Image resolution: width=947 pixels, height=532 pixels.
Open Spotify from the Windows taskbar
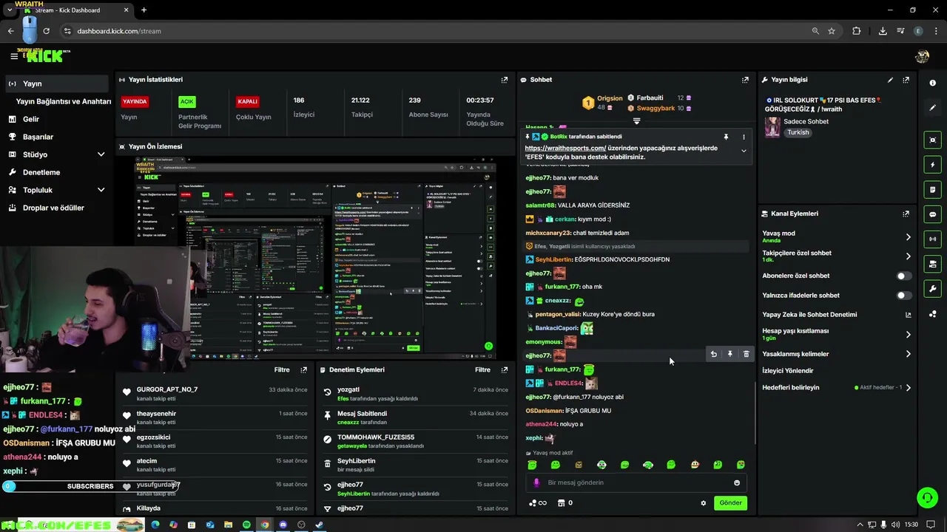tap(246, 525)
